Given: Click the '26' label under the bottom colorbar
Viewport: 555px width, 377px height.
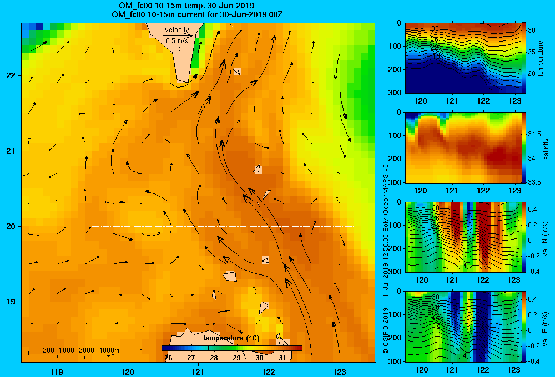Looking at the screenshot, I should [x=169, y=358].
